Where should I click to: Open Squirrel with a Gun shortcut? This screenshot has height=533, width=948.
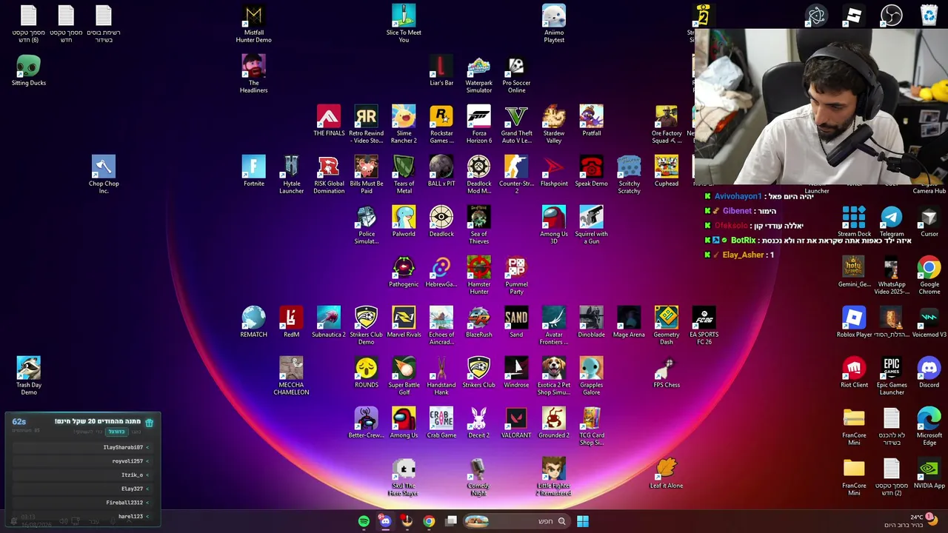click(591, 225)
